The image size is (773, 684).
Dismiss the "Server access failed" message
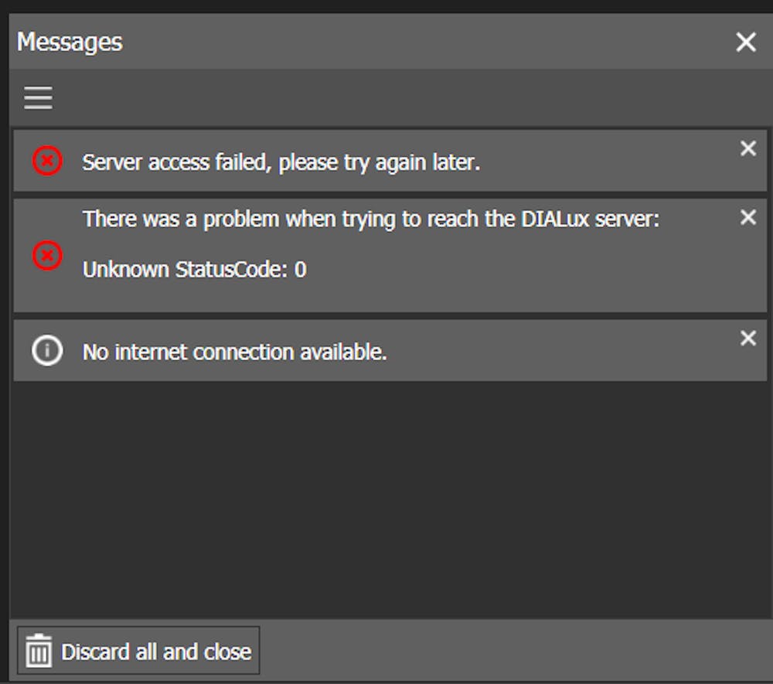[747, 148]
